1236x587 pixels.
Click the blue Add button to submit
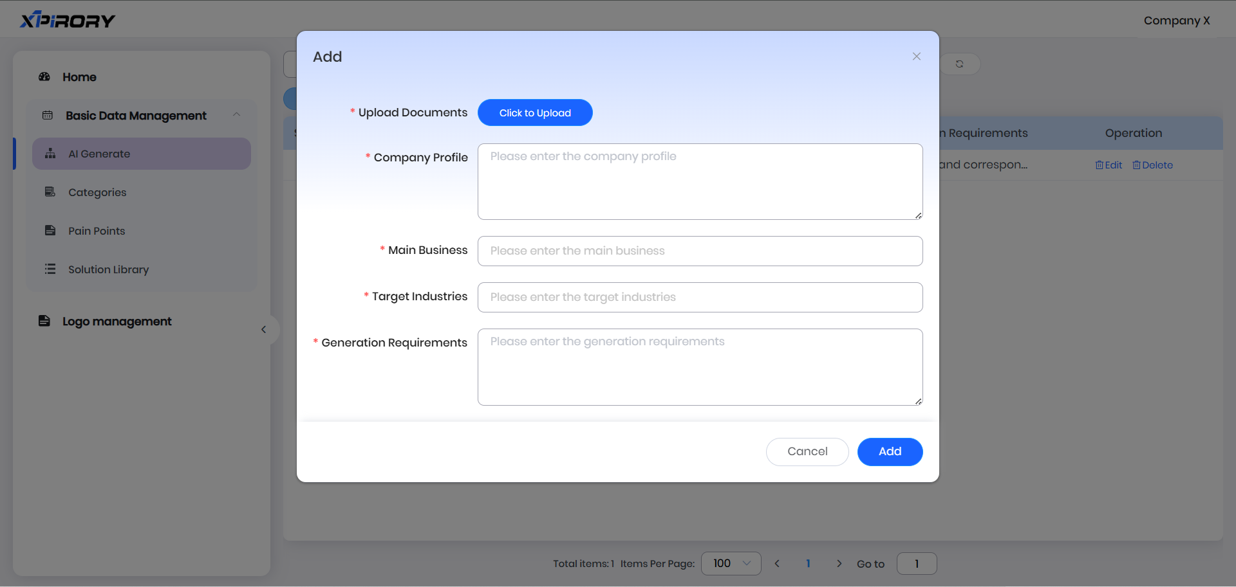[x=890, y=452]
